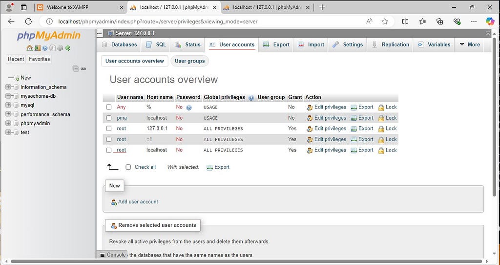The image size is (500, 265).
Task: Export root ::1 user account
Action: tap(362, 139)
